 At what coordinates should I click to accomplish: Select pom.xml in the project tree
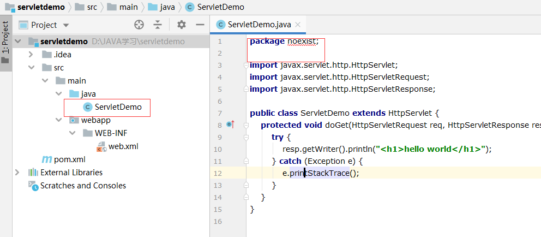pyautogui.click(x=70, y=159)
